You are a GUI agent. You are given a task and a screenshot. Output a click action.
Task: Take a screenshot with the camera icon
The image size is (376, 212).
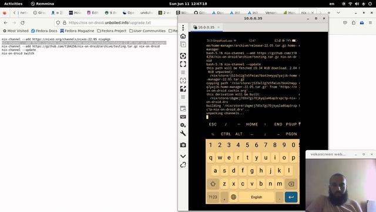pyautogui.click(x=183, y=145)
